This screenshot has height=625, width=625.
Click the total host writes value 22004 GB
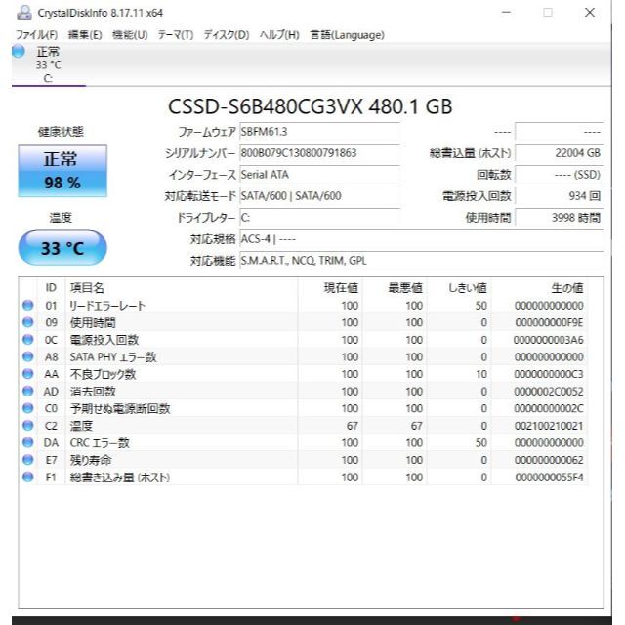tap(559, 153)
